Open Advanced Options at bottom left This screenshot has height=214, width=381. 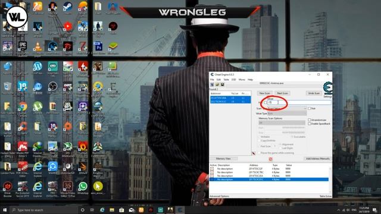(219, 196)
